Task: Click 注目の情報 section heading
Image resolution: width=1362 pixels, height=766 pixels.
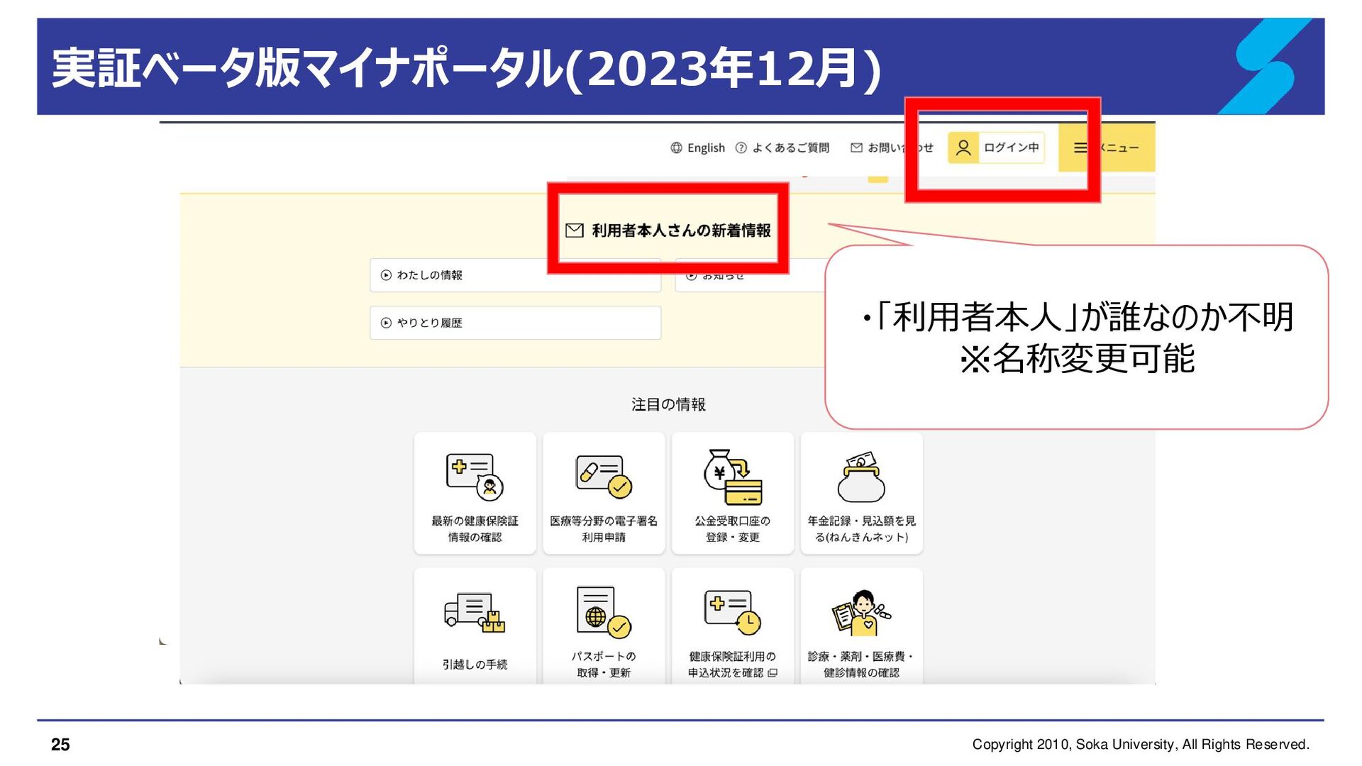Action: pos(668,404)
